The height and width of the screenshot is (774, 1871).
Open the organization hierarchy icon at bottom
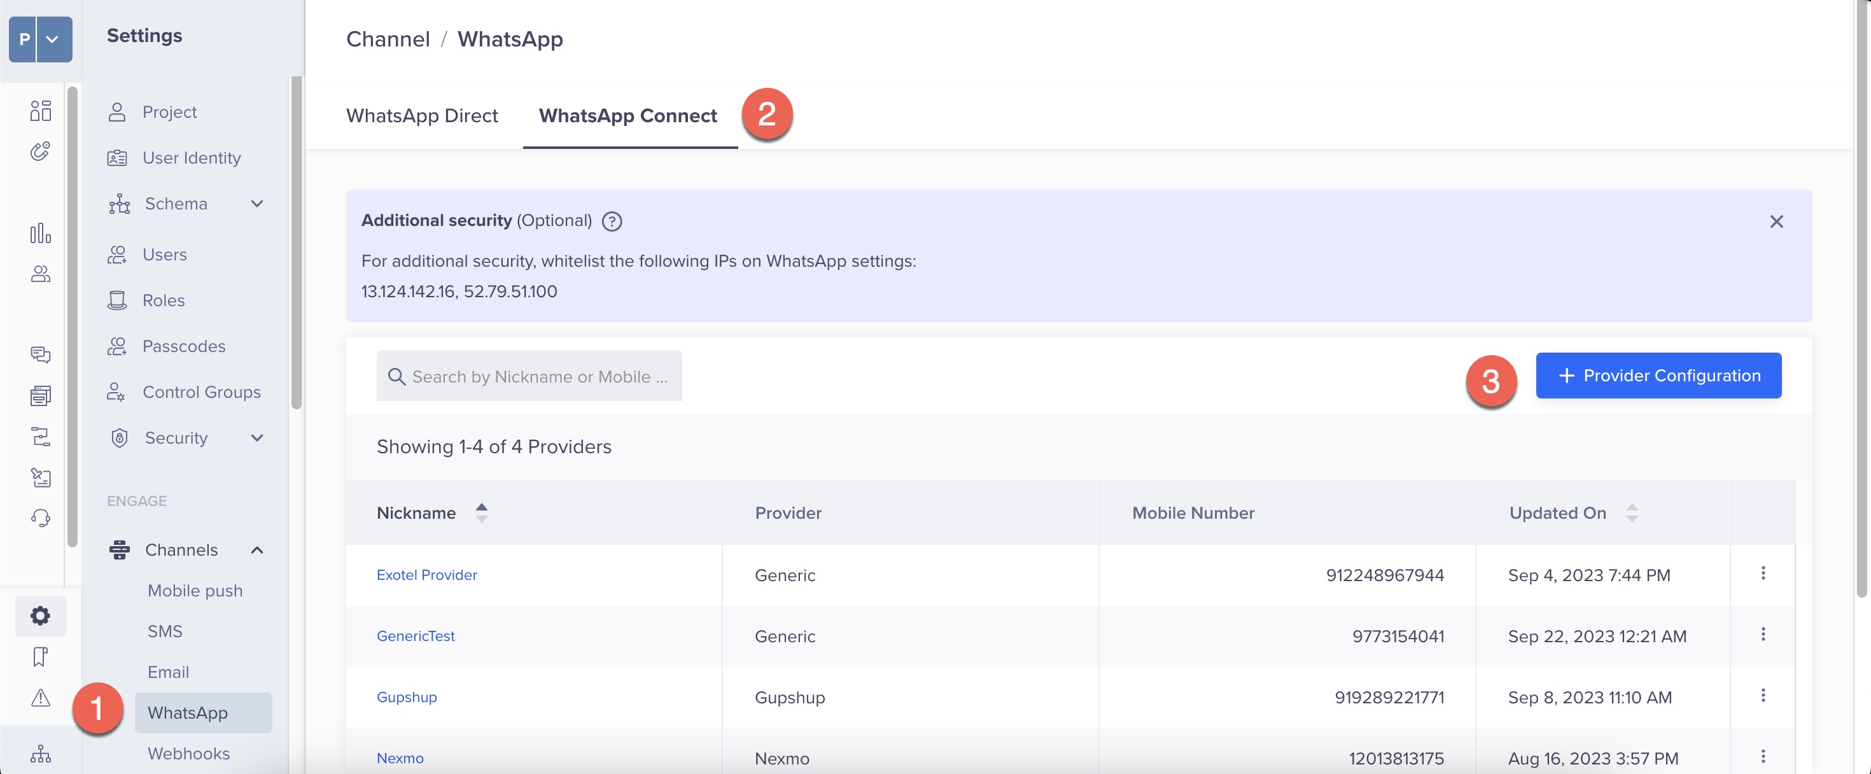tap(40, 754)
